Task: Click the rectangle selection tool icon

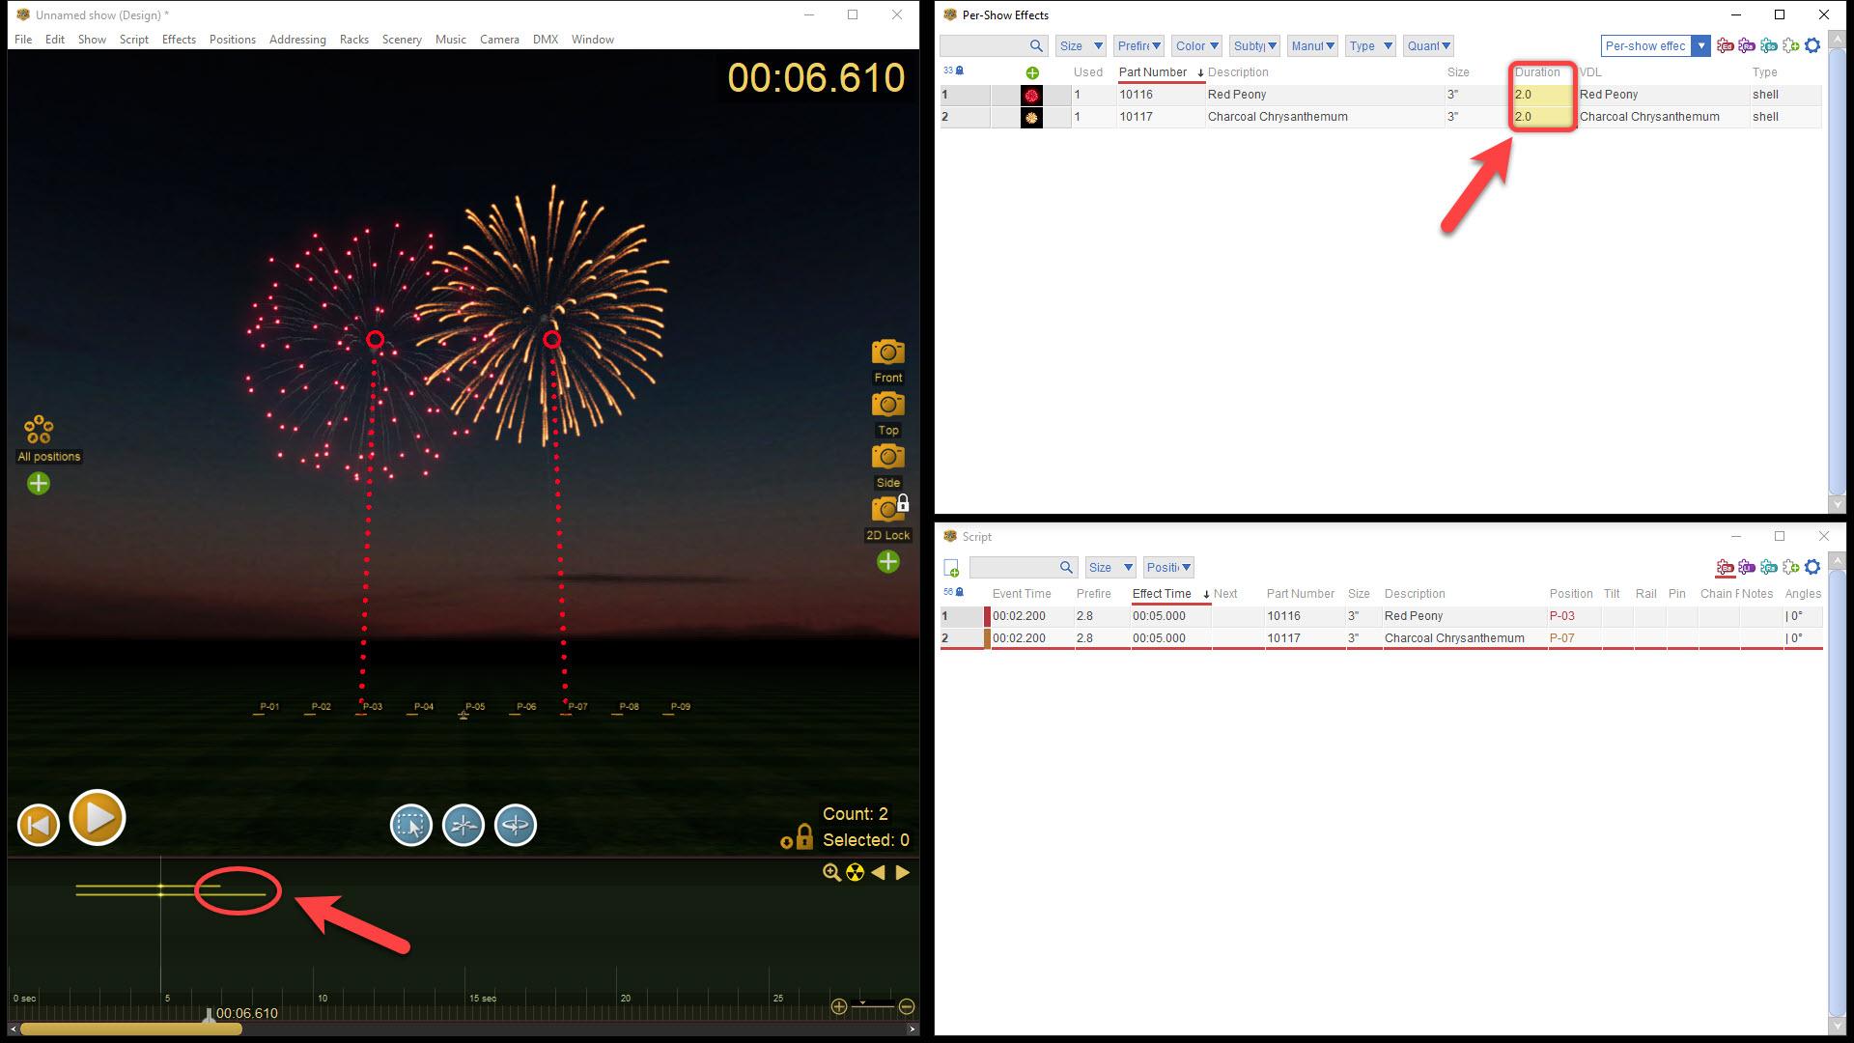Action: pyautogui.click(x=410, y=826)
